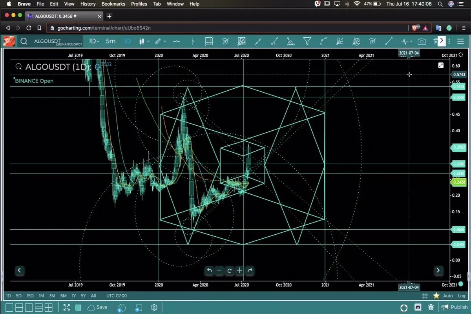Open Discord community icon
The image size is (471, 314).
[418, 307]
